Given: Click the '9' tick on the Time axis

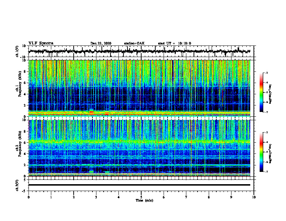Looking at the screenshot, I should (x=231, y=197).
